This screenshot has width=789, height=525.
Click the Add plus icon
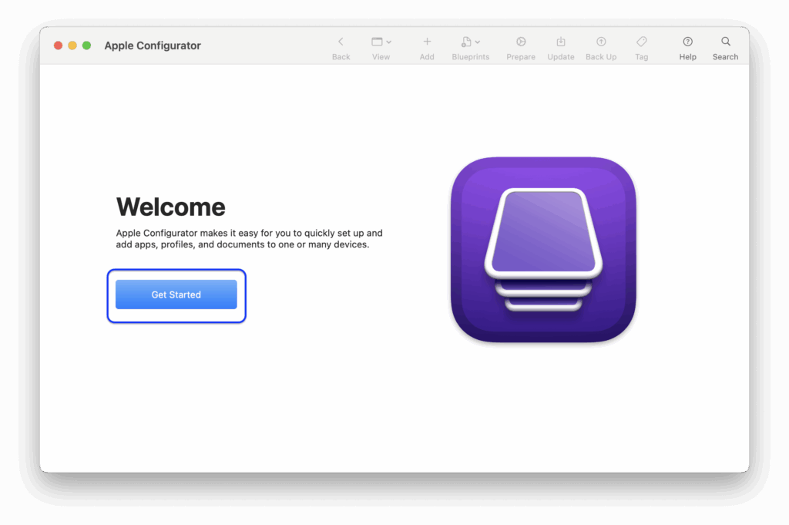[x=427, y=42]
